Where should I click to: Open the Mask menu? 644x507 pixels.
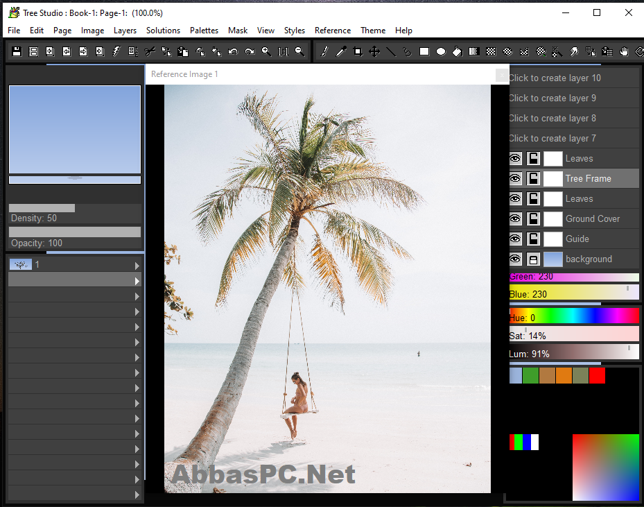point(238,31)
